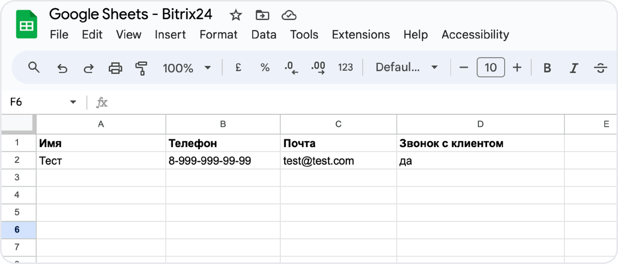618x264 pixels.
Task: Open the Extensions menu
Action: [361, 34]
